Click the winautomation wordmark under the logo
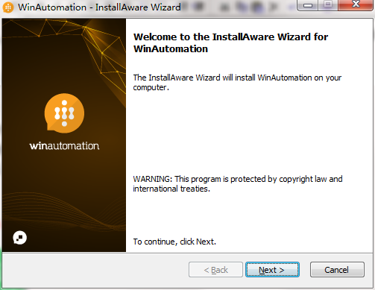 [x=64, y=145]
